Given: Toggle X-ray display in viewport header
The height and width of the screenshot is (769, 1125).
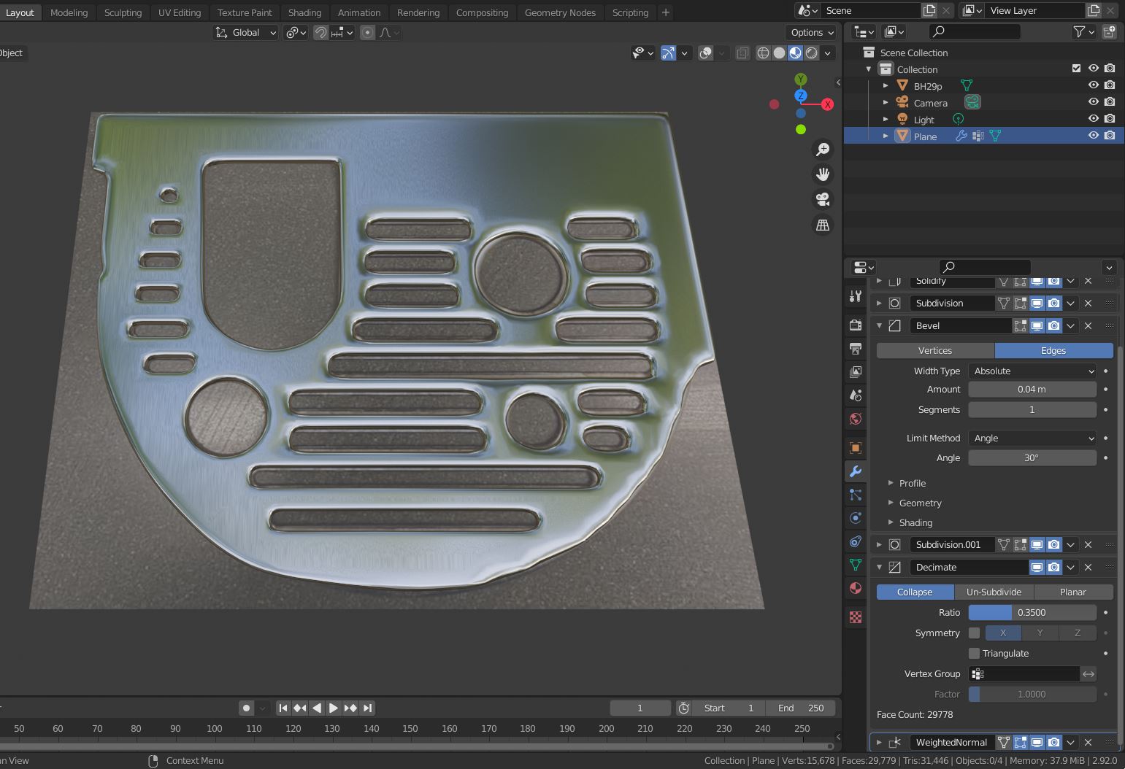Looking at the screenshot, I should click(742, 53).
